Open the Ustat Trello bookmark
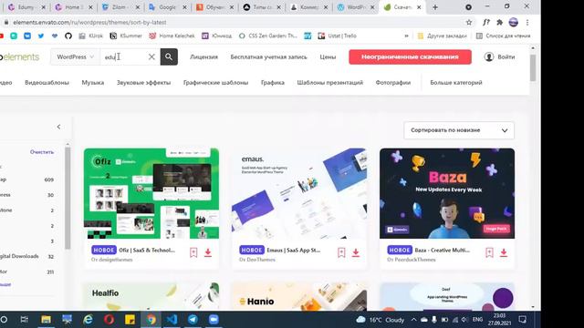584x328 pixels. [337, 36]
